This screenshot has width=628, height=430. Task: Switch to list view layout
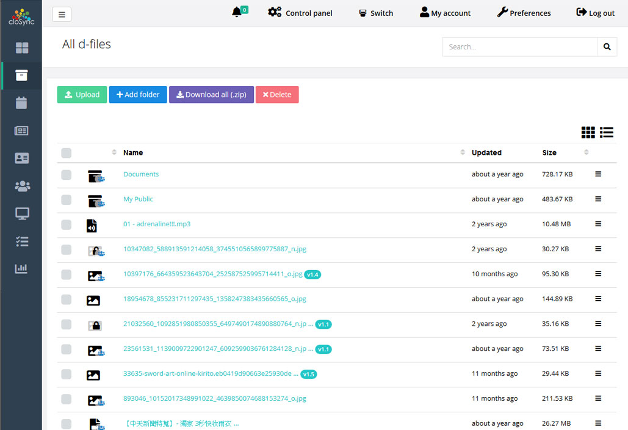point(607,132)
